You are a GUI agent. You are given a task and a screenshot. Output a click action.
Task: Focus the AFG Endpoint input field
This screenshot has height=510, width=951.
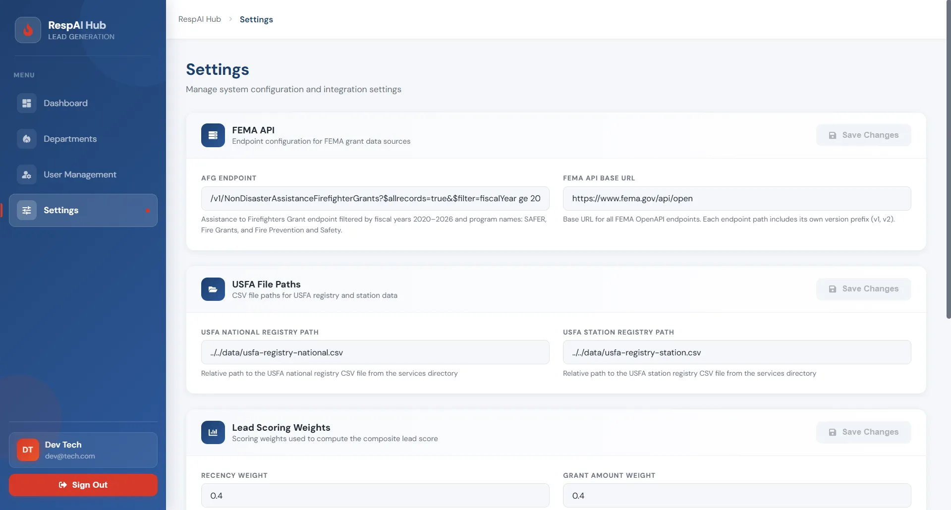375,198
